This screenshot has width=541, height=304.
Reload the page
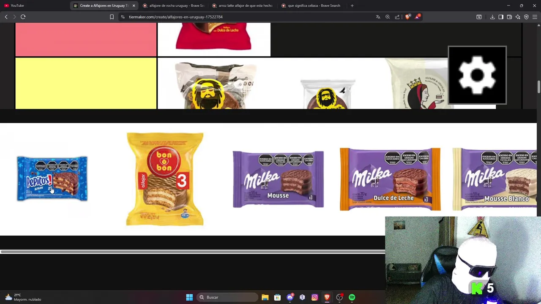click(23, 17)
